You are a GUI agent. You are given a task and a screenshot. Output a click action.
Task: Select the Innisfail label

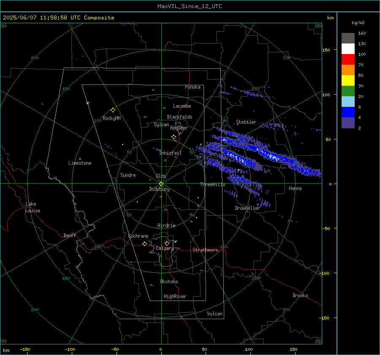click(171, 153)
